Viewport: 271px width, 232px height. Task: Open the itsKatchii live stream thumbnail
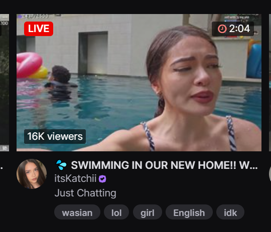pos(139,83)
